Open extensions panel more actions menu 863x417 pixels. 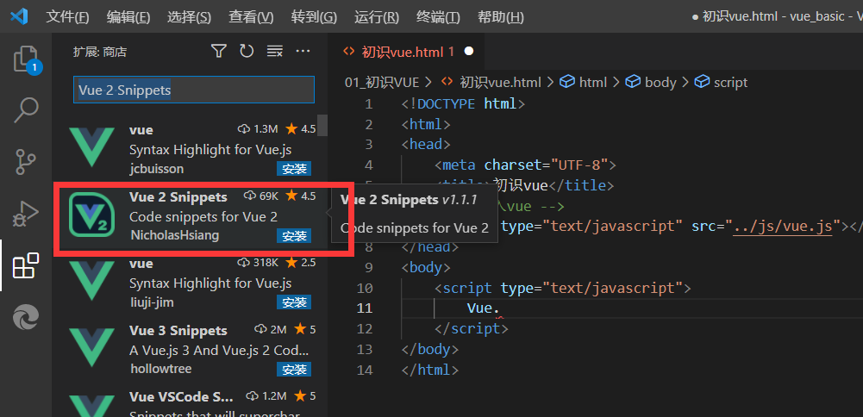[x=303, y=52]
